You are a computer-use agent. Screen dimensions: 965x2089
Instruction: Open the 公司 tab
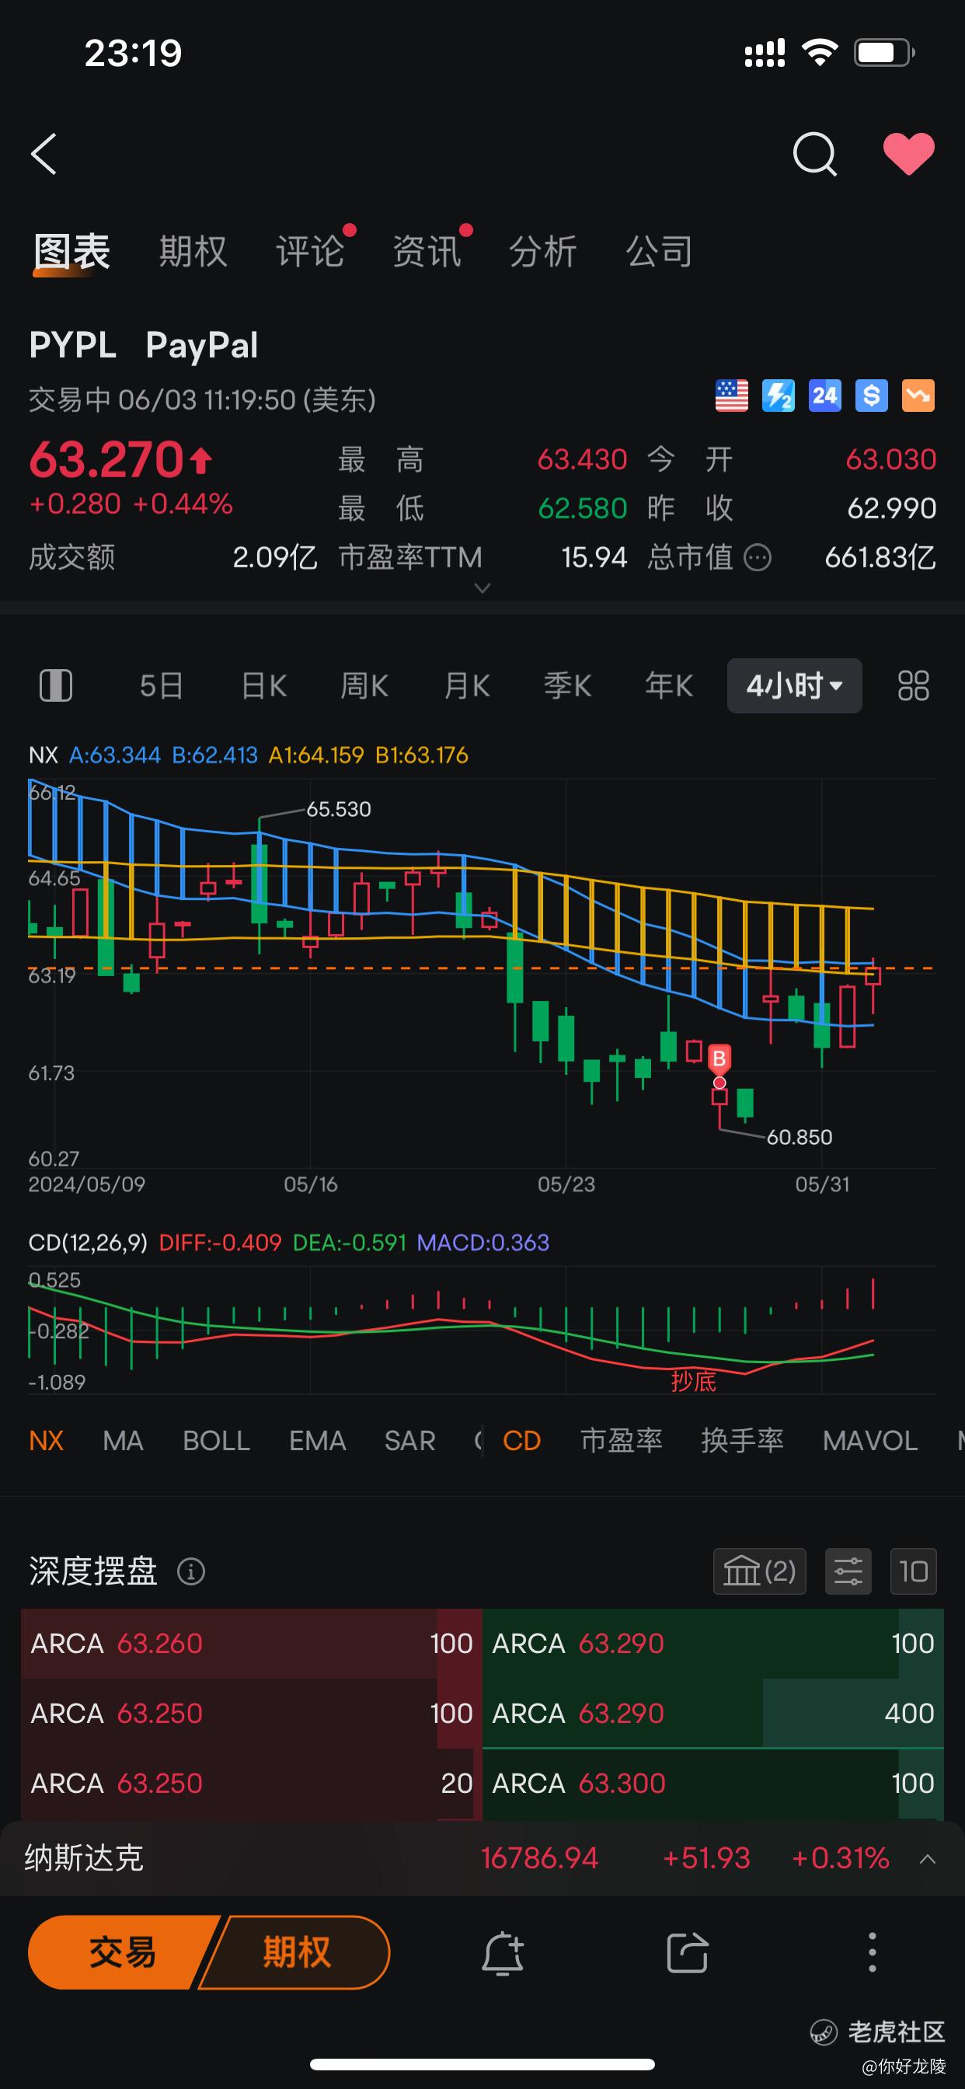coord(660,251)
